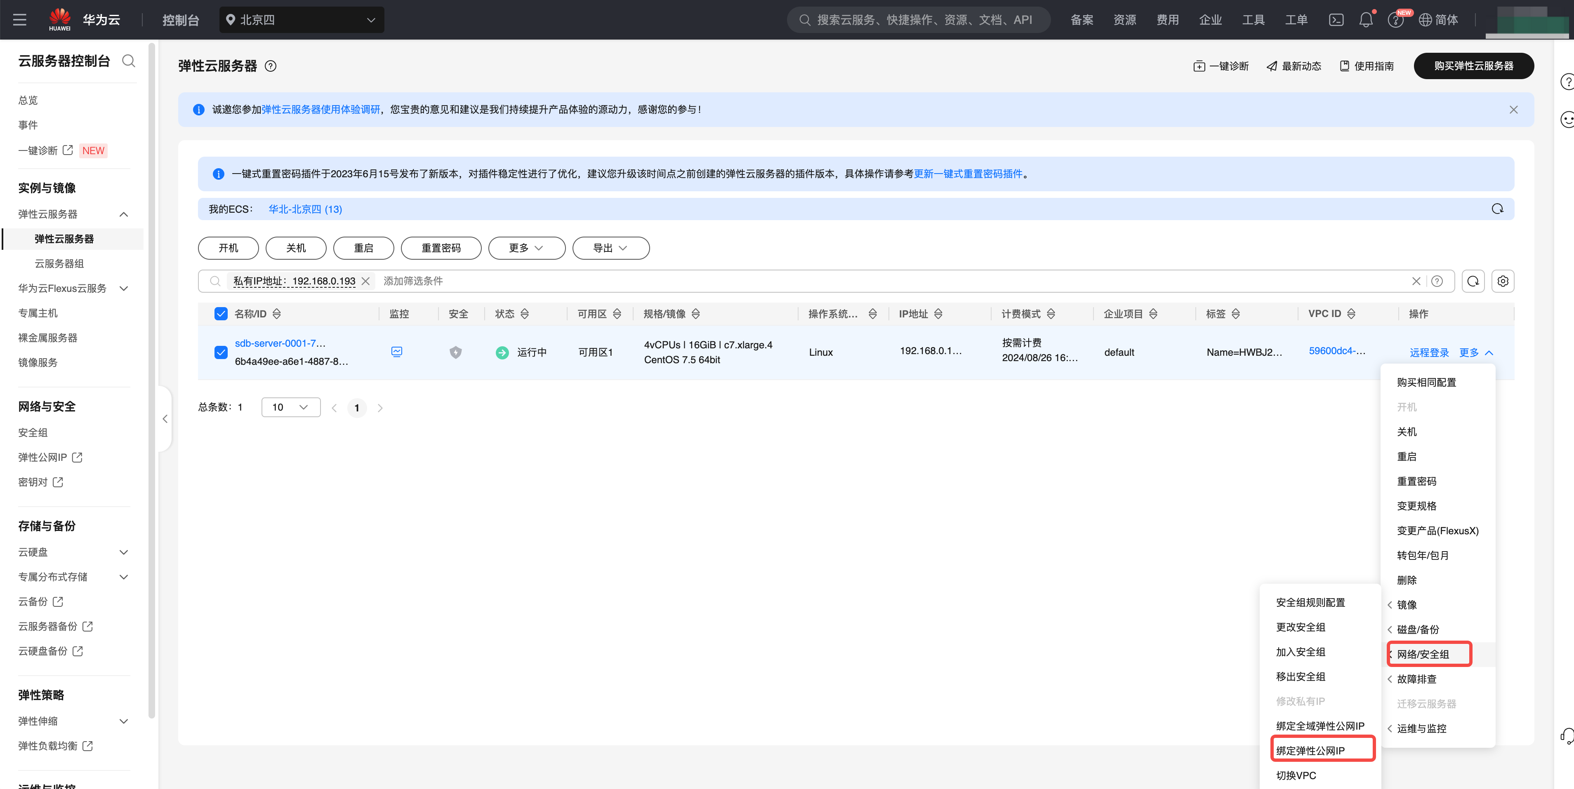Open the 更新一键式重置密码插件 link
Image resolution: width=1574 pixels, height=789 pixels.
(968, 174)
